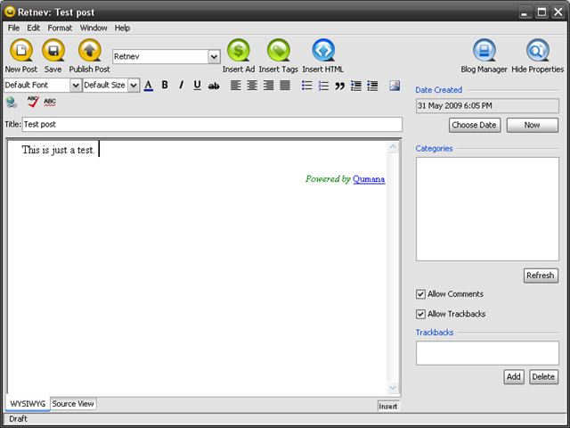Click the Insert mode indicator
570x428 pixels.
[x=388, y=407]
